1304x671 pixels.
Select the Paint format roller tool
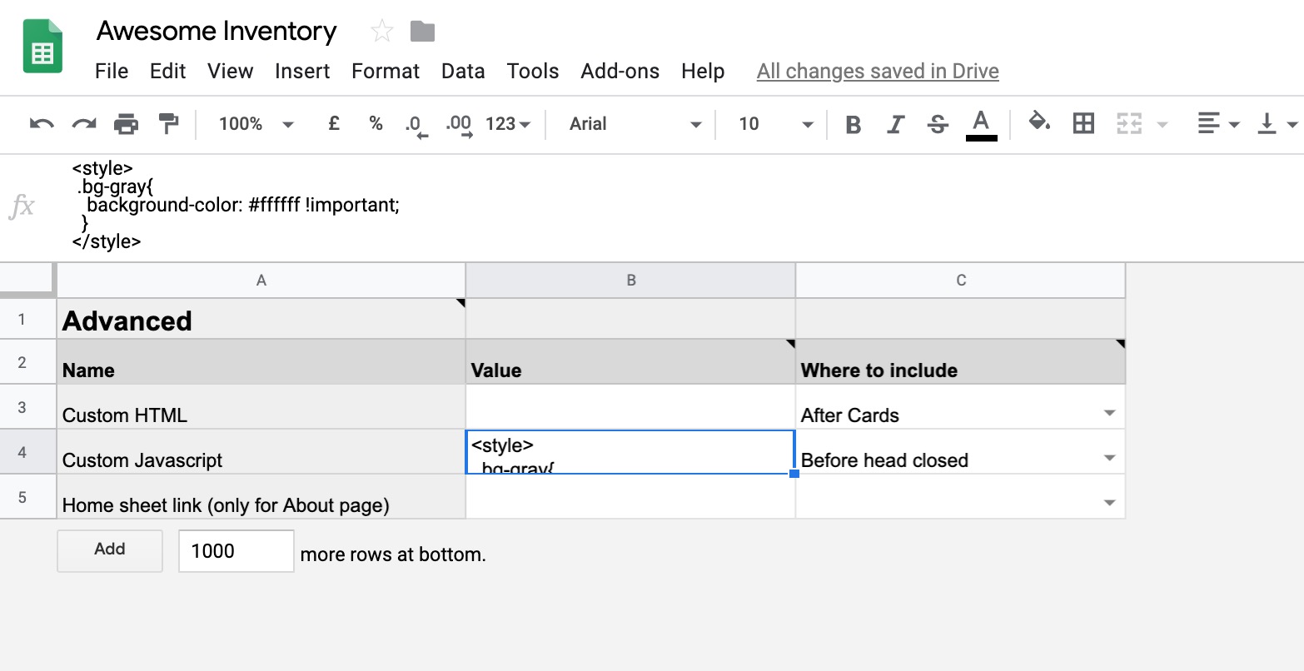(x=168, y=124)
